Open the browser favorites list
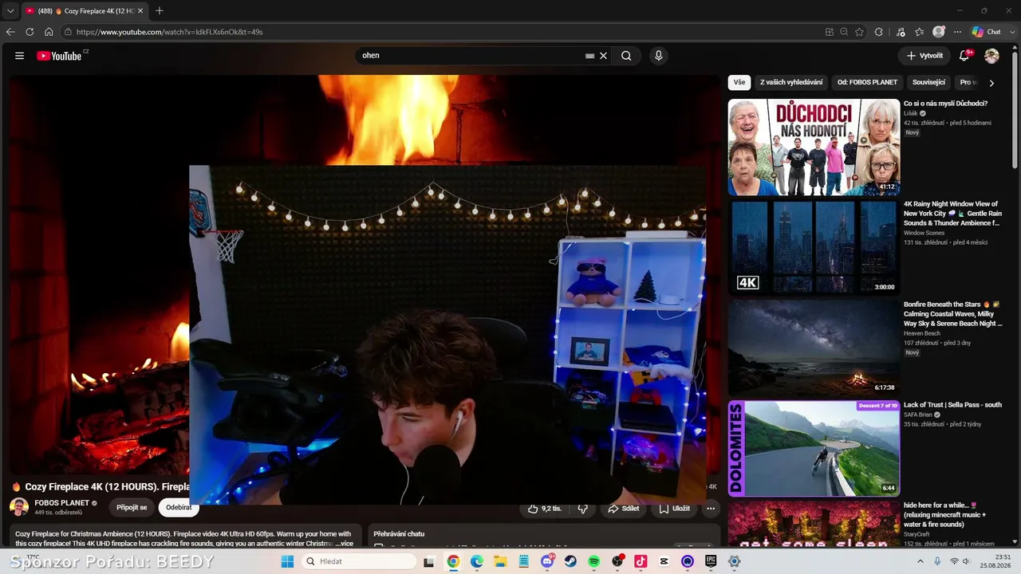Image resolution: width=1021 pixels, height=574 pixels. pos(920,32)
